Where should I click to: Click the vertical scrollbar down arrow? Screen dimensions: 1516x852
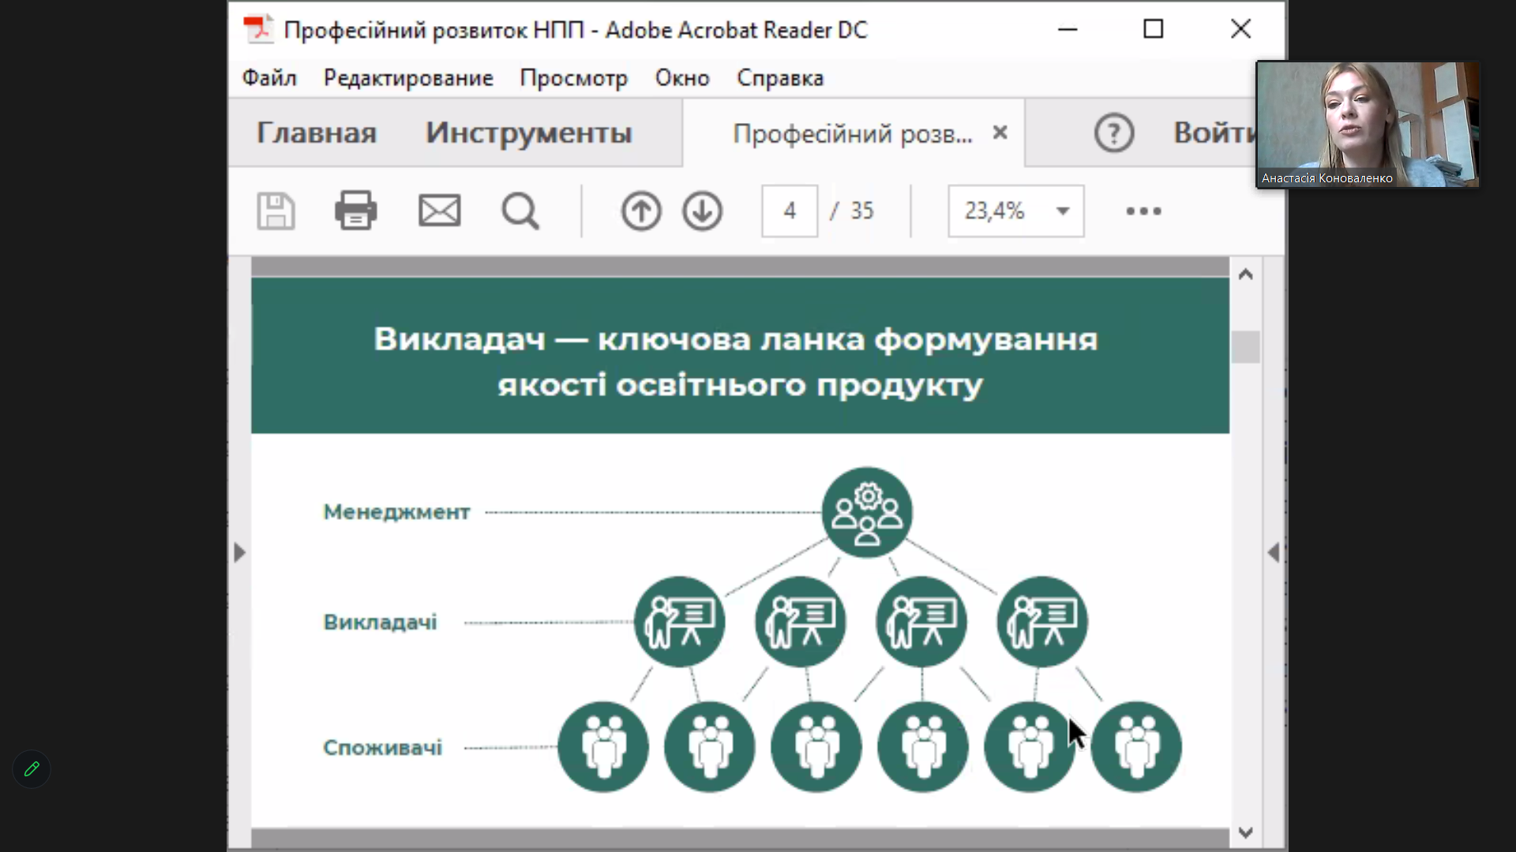click(1246, 832)
